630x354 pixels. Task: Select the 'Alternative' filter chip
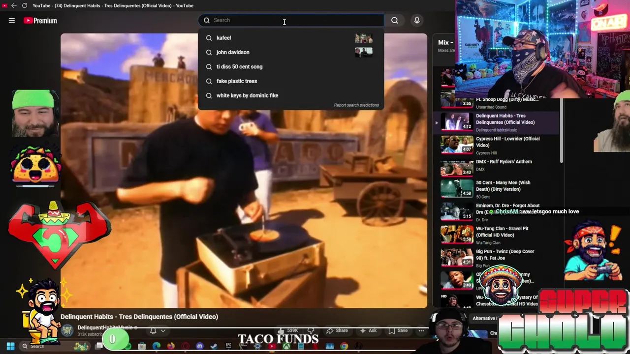484,318
